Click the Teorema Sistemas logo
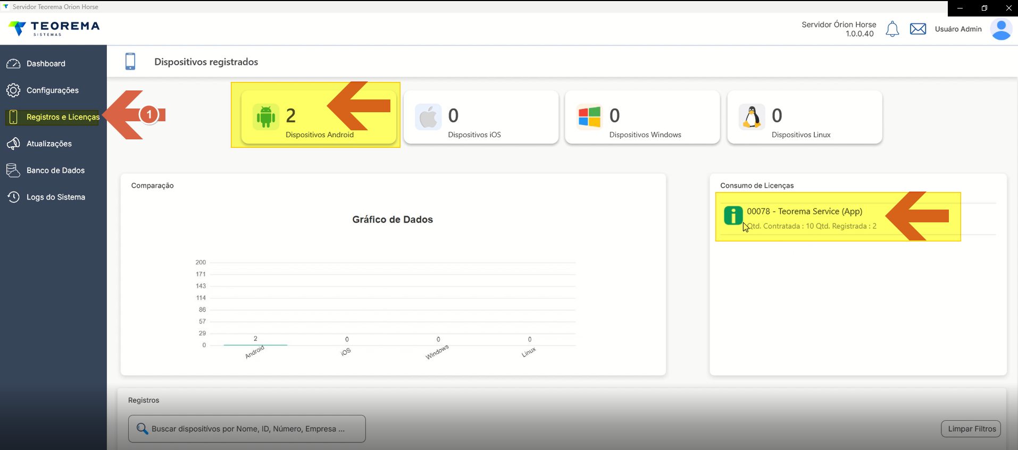This screenshot has width=1018, height=450. tap(54, 28)
